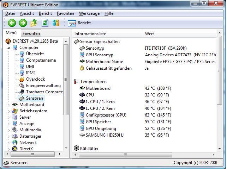Select Übersicht in the tree

point(35,54)
